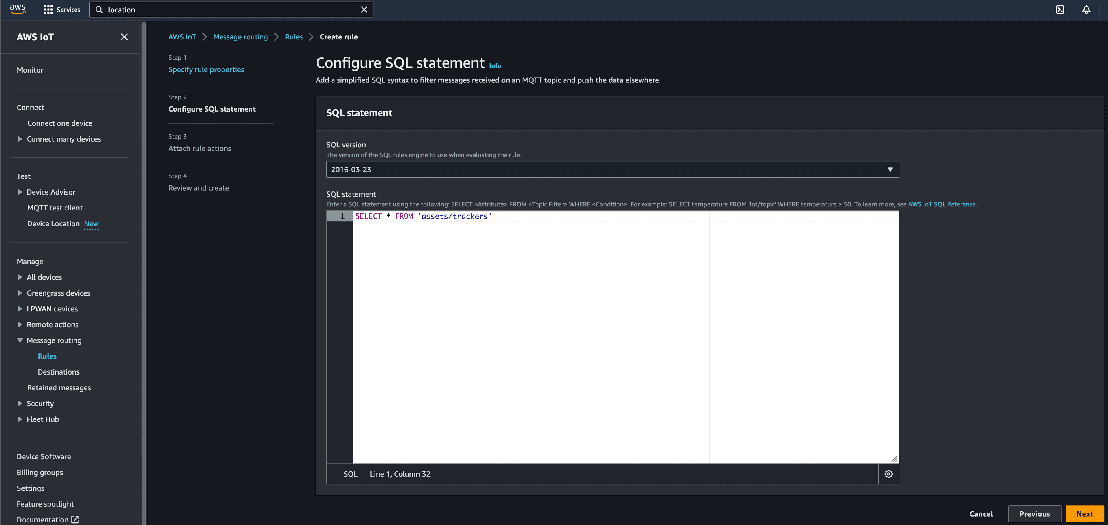This screenshot has height=525, width=1108.
Task: Open code editor preferences gear icon
Action: (889, 474)
